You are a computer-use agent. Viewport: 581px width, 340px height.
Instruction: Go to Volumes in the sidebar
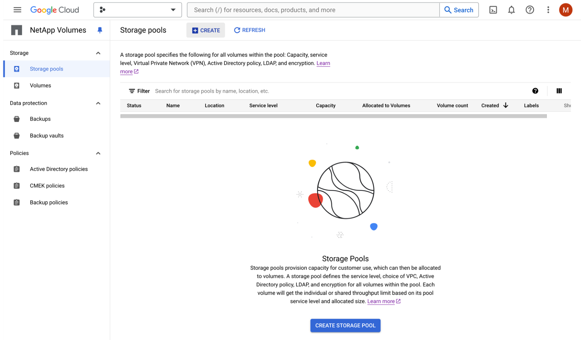[x=40, y=86]
